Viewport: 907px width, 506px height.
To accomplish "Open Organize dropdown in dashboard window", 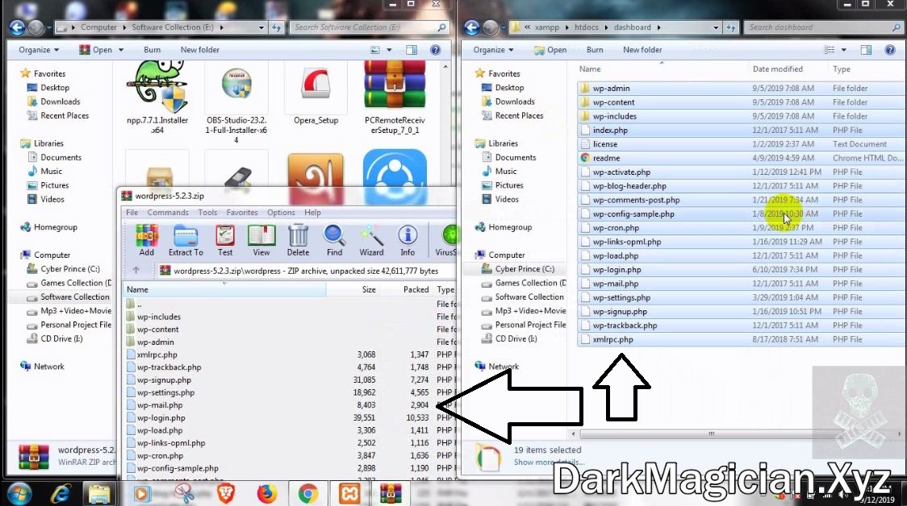I will coord(493,50).
